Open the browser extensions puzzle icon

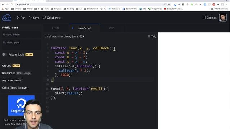tap(218, 5)
